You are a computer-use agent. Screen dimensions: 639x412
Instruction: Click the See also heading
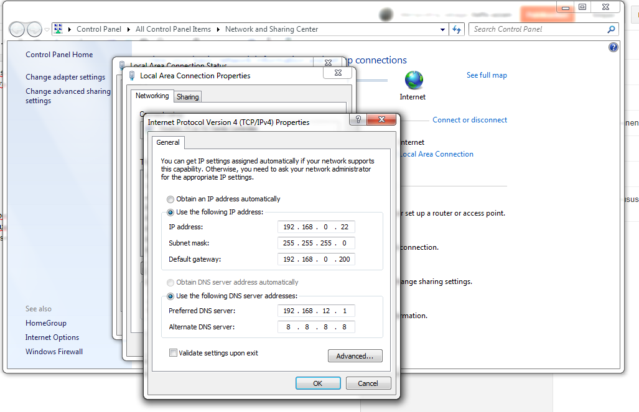coord(39,309)
